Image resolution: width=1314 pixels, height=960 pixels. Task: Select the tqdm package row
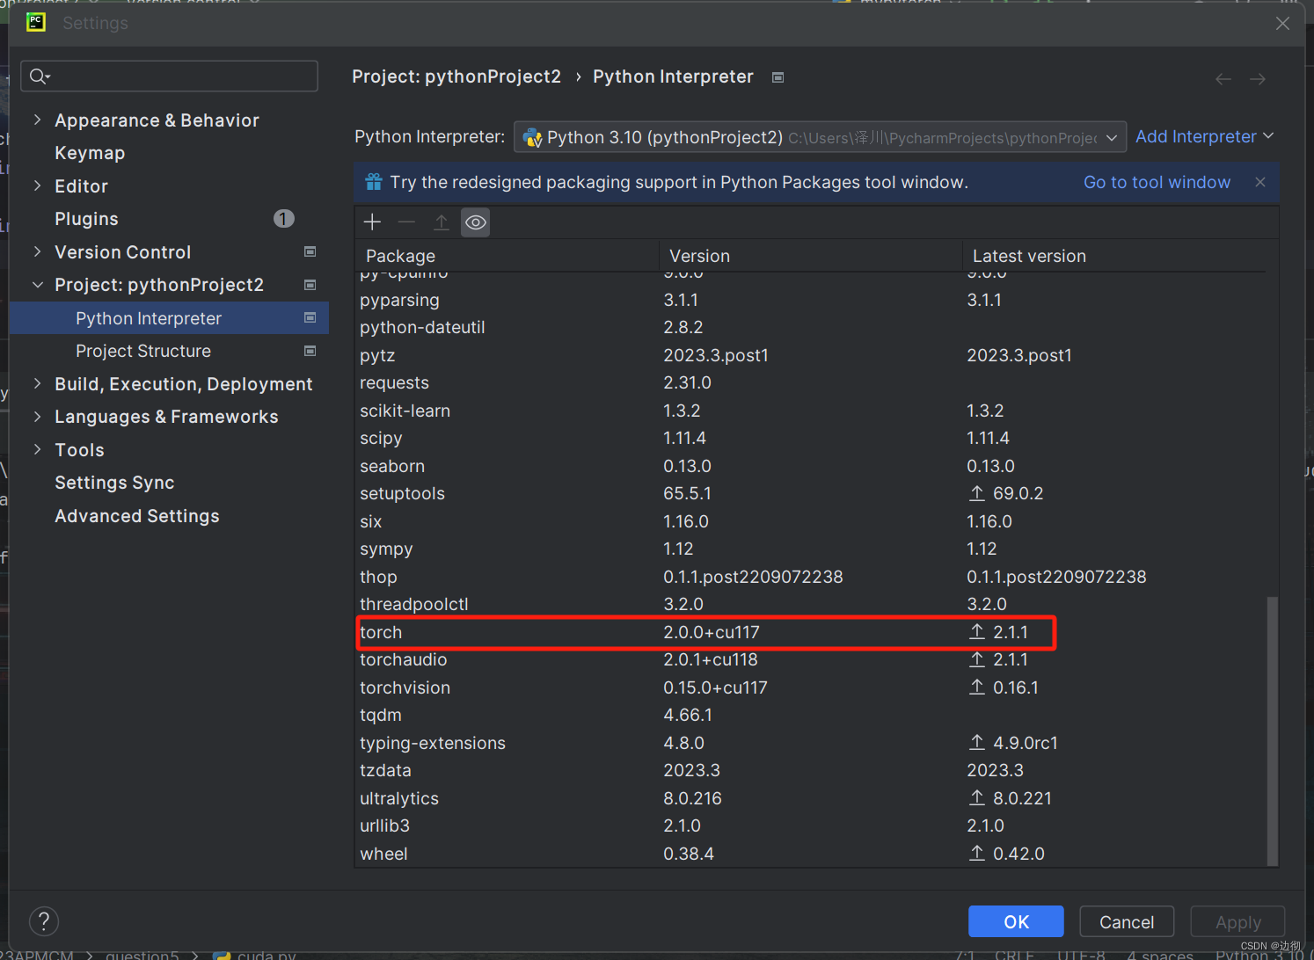(813, 715)
